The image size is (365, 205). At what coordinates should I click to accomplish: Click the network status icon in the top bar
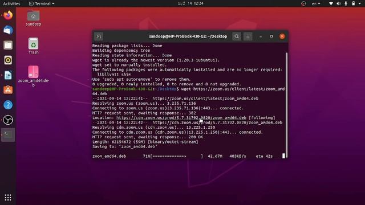331,3
